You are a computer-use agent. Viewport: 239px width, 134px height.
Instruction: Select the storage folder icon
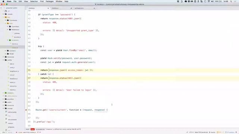click(6, 108)
